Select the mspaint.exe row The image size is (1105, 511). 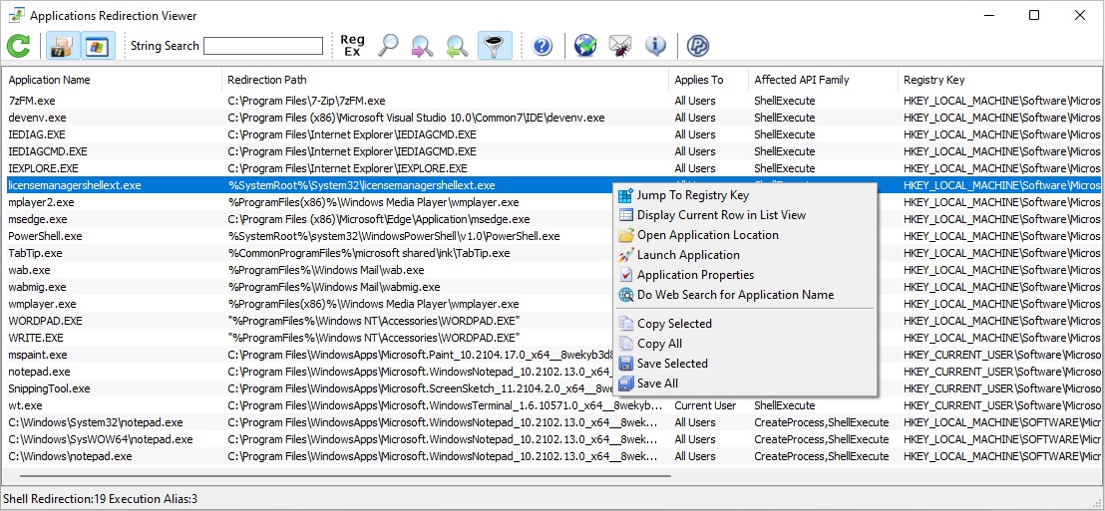tap(552, 355)
